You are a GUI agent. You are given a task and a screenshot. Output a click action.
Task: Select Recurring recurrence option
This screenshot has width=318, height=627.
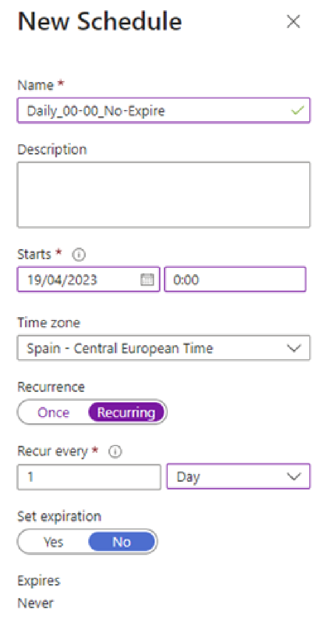click(x=126, y=413)
